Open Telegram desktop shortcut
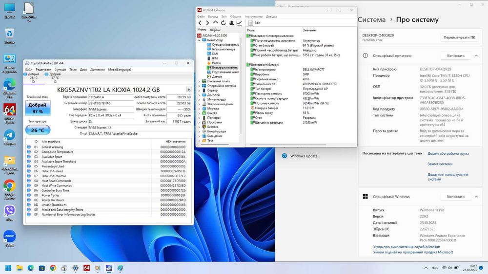The height and width of the screenshot is (274, 488). point(10,137)
